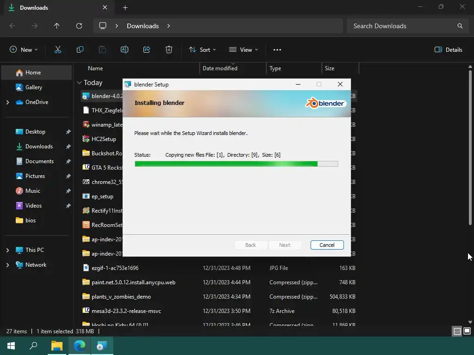Click the vertical scrollbar in file list
474x355 pixels.
click(x=470, y=148)
